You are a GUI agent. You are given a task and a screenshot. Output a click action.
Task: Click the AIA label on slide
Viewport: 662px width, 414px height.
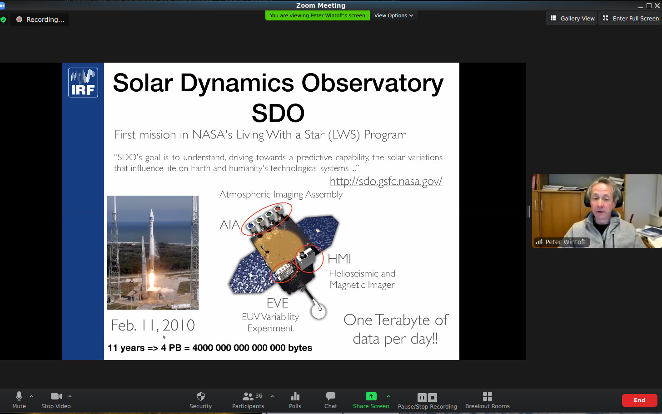tap(229, 225)
